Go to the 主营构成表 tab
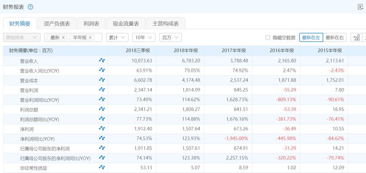 point(166,23)
